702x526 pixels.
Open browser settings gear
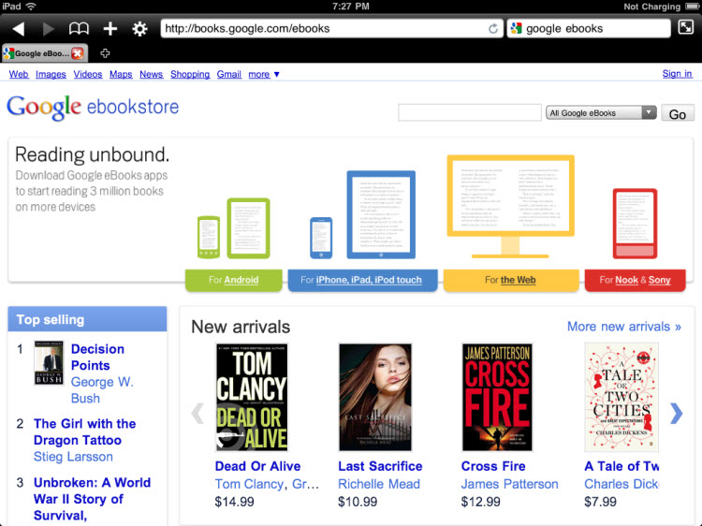[139, 29]
